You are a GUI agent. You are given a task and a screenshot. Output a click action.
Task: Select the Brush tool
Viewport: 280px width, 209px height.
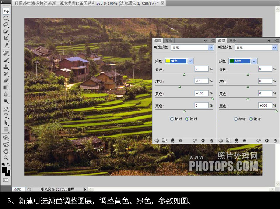6,60
